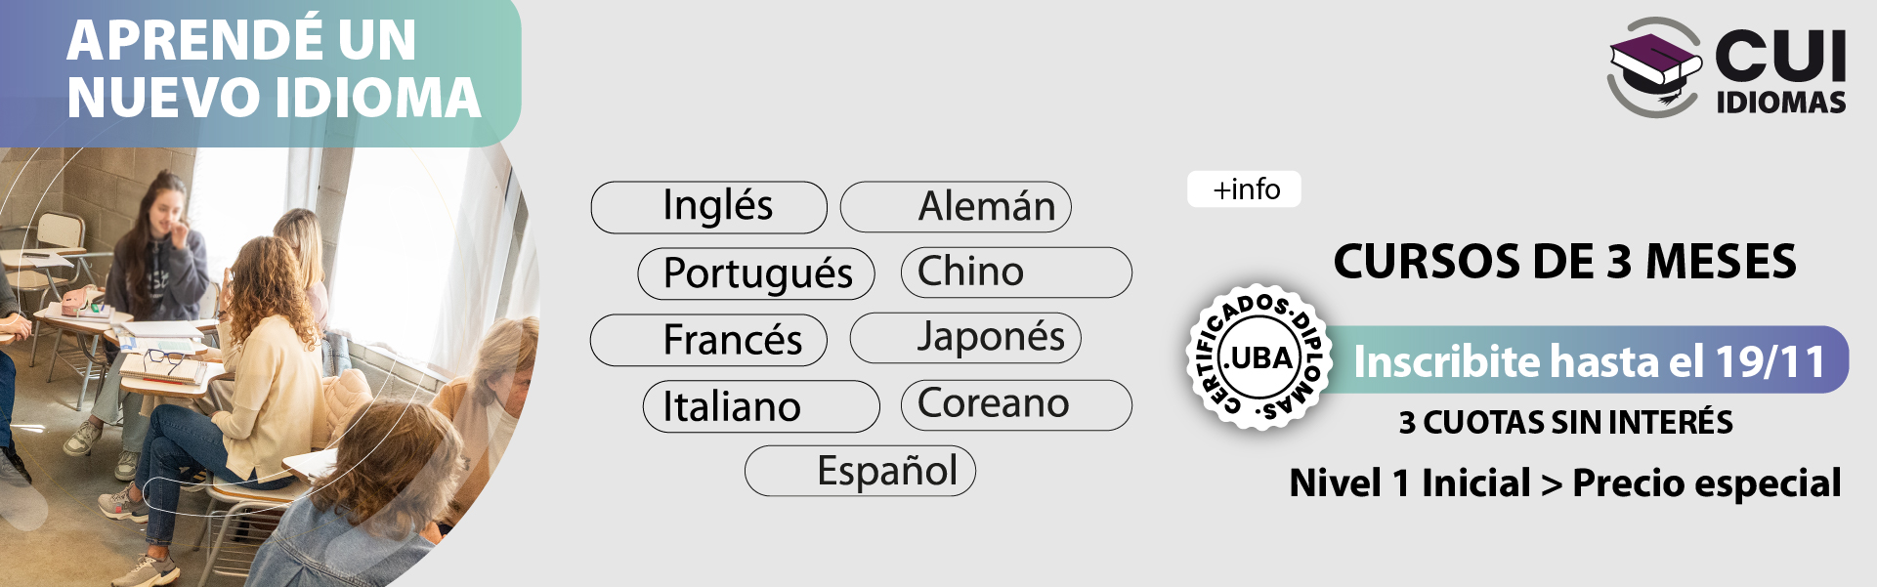The image size is (1877, 587).
Task: Select the Español language pill
Action: [x=861, y=471]
